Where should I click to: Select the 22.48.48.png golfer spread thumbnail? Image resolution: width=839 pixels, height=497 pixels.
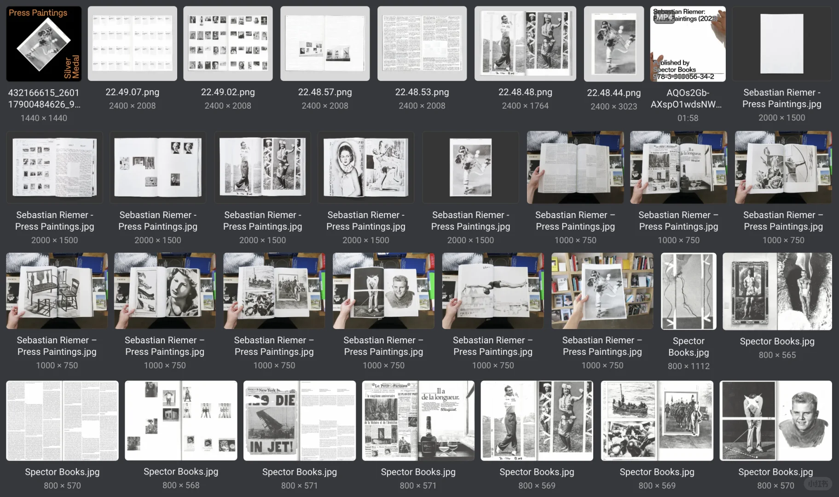coord(525,43)
